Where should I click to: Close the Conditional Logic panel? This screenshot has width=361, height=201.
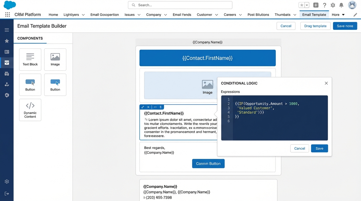point(326,83)
